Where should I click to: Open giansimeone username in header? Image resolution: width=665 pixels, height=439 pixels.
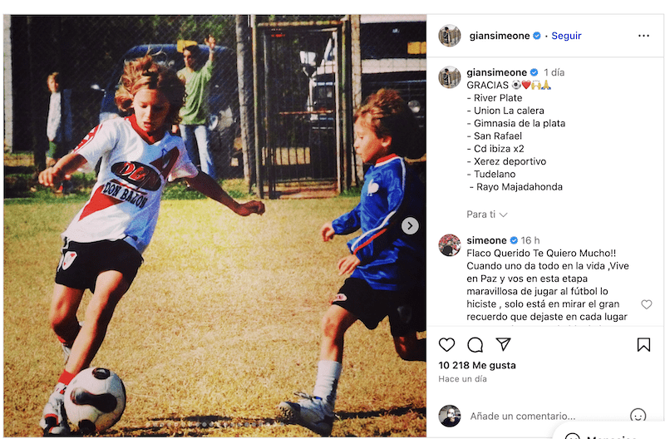tap(500, 36)
